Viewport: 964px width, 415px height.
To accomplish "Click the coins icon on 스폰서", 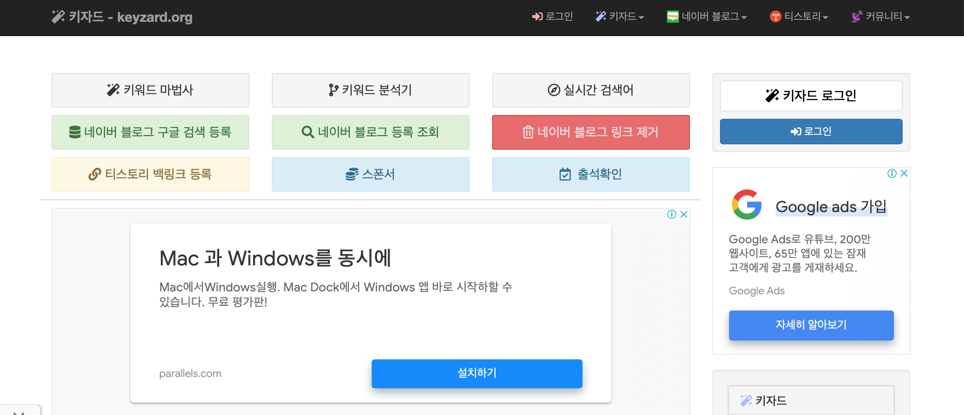I will click(x=352, y=174).
